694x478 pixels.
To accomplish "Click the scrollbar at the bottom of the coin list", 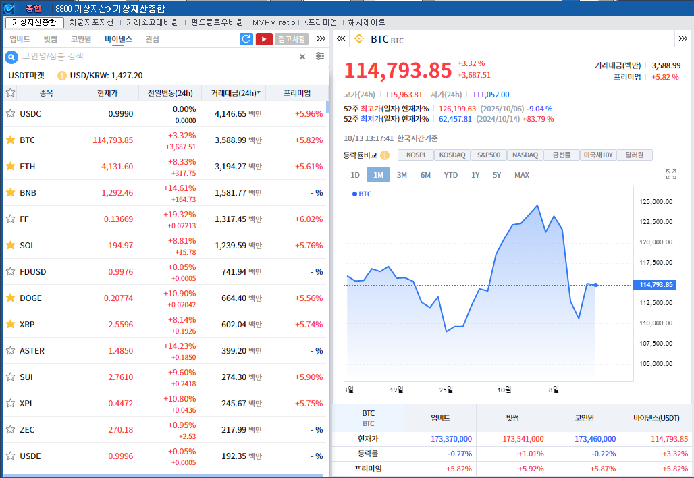I will (x=162, y=474).
